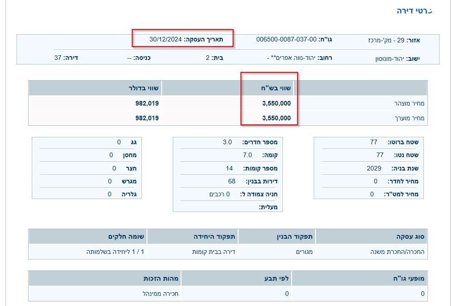451x306 pixels.
Task: Click the column header 'תפקוד הבנין'
Action: click(295, 236)
